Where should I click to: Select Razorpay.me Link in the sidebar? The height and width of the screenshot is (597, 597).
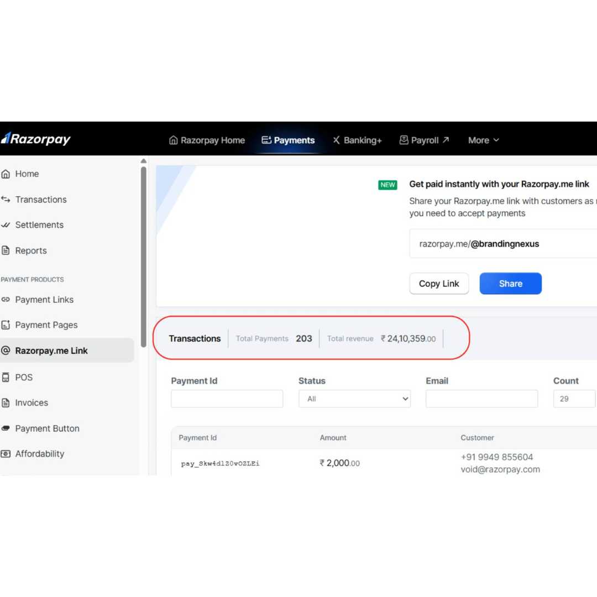pos(67,350)
